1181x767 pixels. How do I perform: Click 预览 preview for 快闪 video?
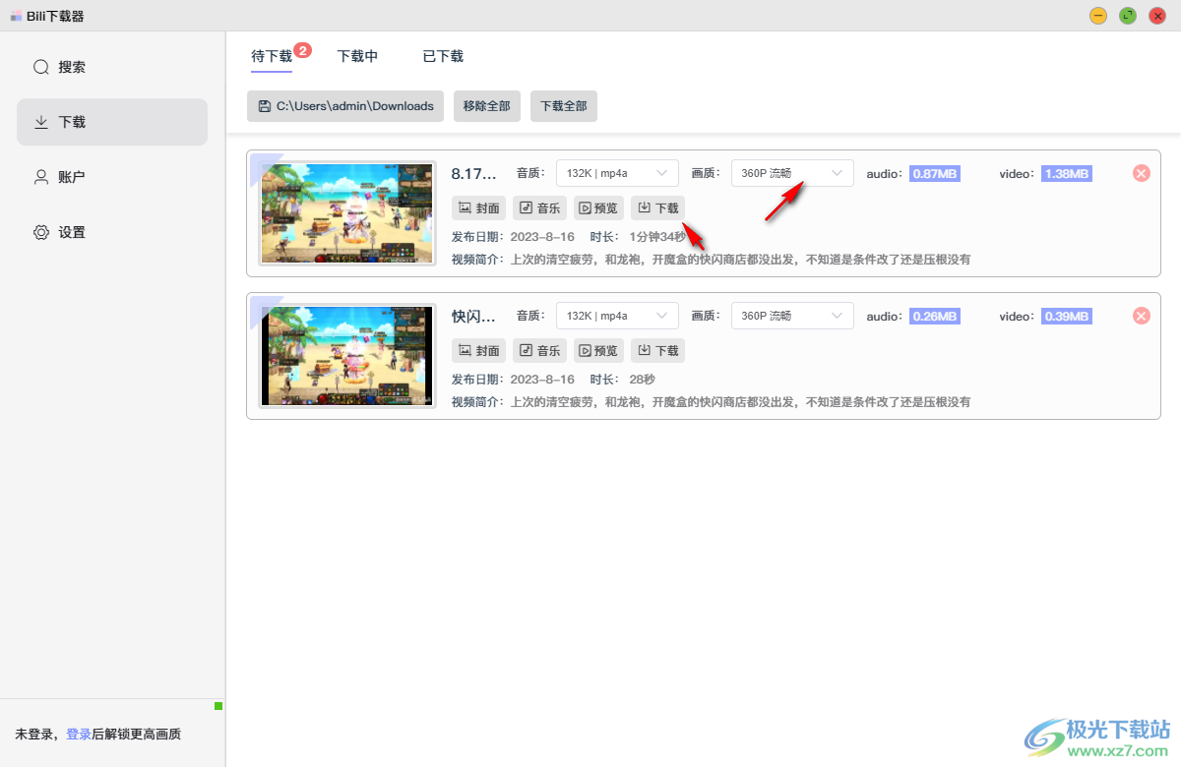[598, 351]
